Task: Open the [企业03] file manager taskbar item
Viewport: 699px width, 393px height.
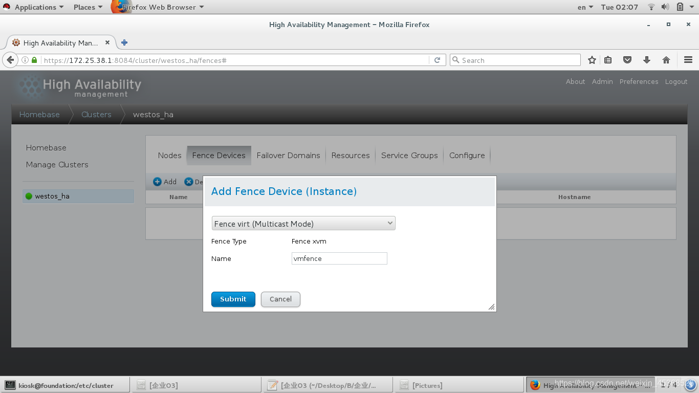Action: (196, 385)
